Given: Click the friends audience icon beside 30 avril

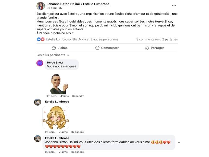Looking at the screenshot, I should pyautogui.click(x=60, y=8).
